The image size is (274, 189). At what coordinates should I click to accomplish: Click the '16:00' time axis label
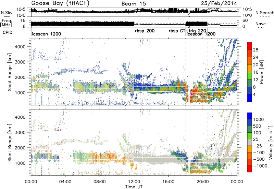(169, 182)
